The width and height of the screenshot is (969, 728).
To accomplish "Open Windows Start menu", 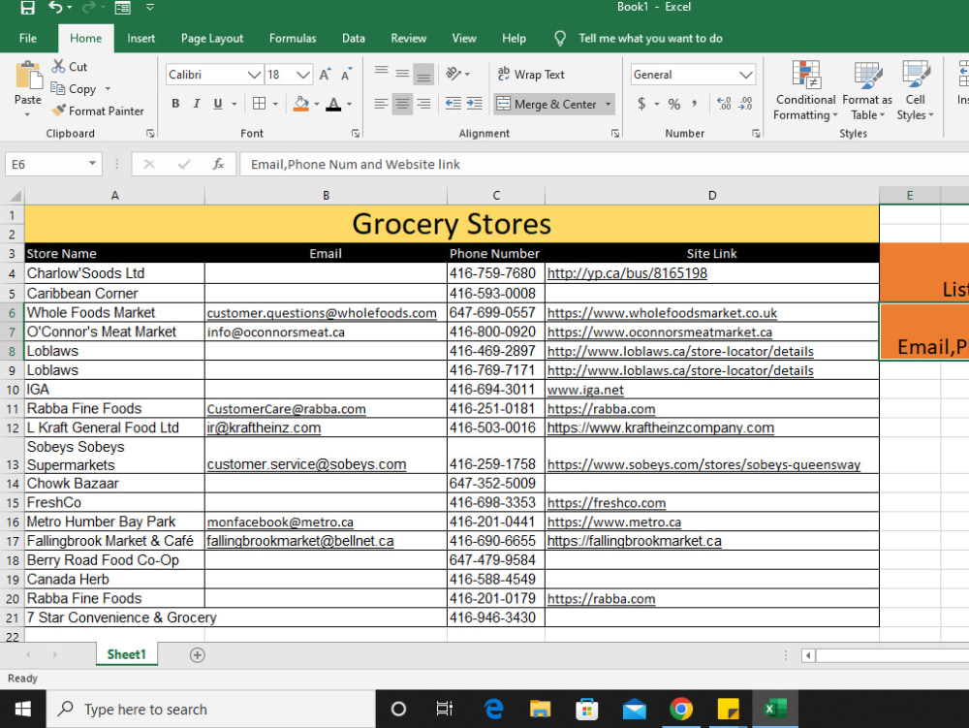I will 23,709.
